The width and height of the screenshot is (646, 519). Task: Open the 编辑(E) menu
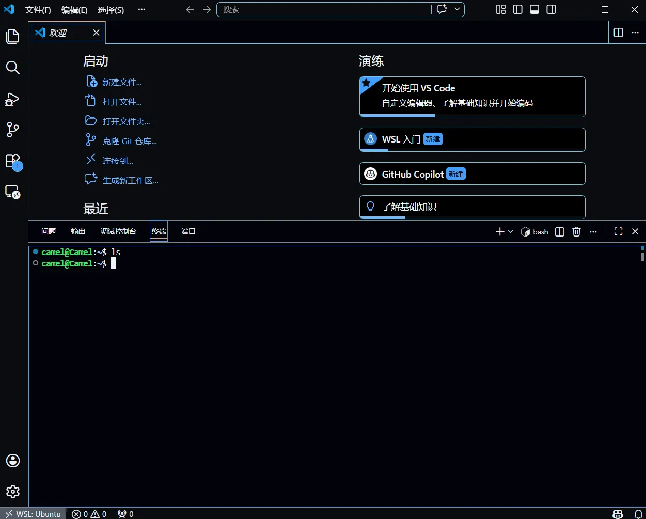click(74, 10)
